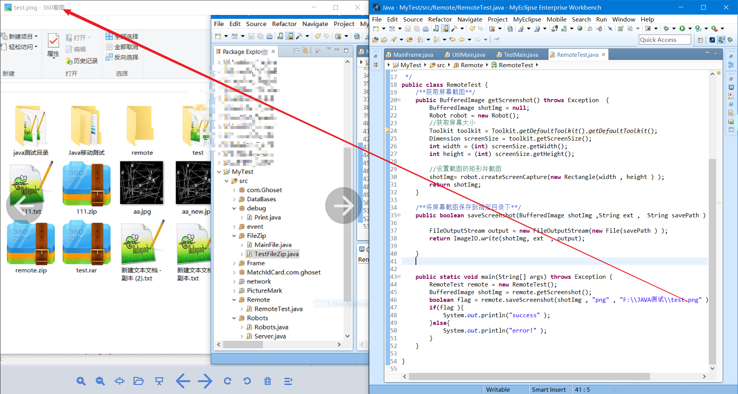Screen dimensions: 738x394
Task: Open the Refactor menu in MyEclipse
Action: click(440, 19)
